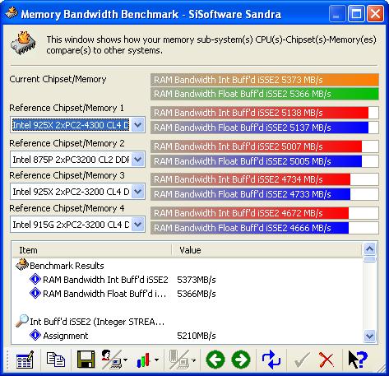This screenshot has height=376, width=389.
Task: Click the Item column header
Action: [x=92, y=250]
